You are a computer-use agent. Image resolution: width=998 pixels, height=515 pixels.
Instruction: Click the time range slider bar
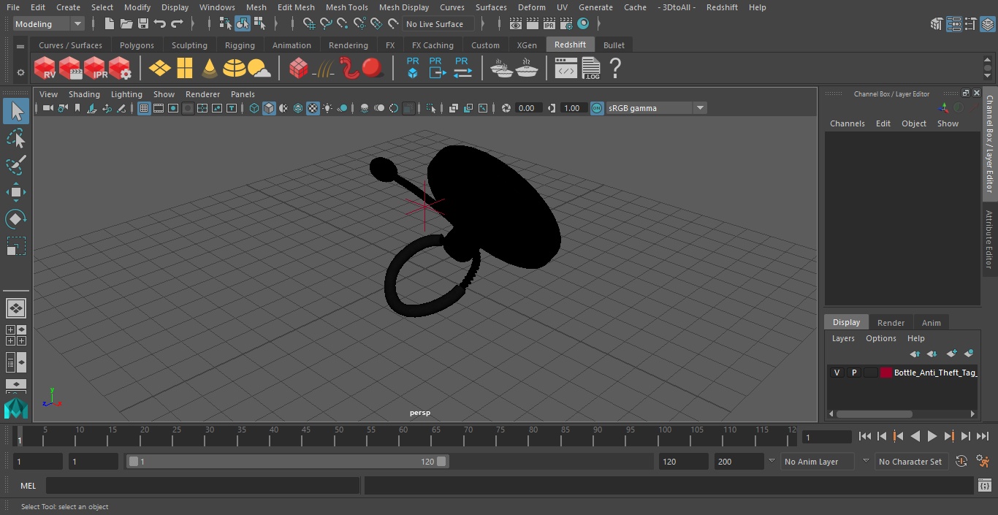(x=287, y=462)
